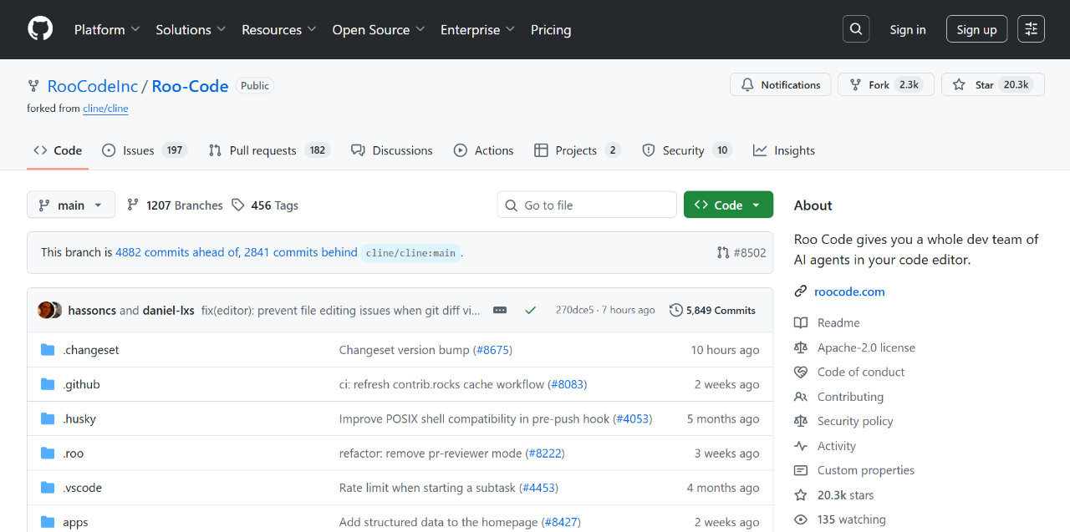Image resolution: width=1070 pixels, height=532 pixels.
Task: Open the main branch dropdown
Action: pos(70,205)
